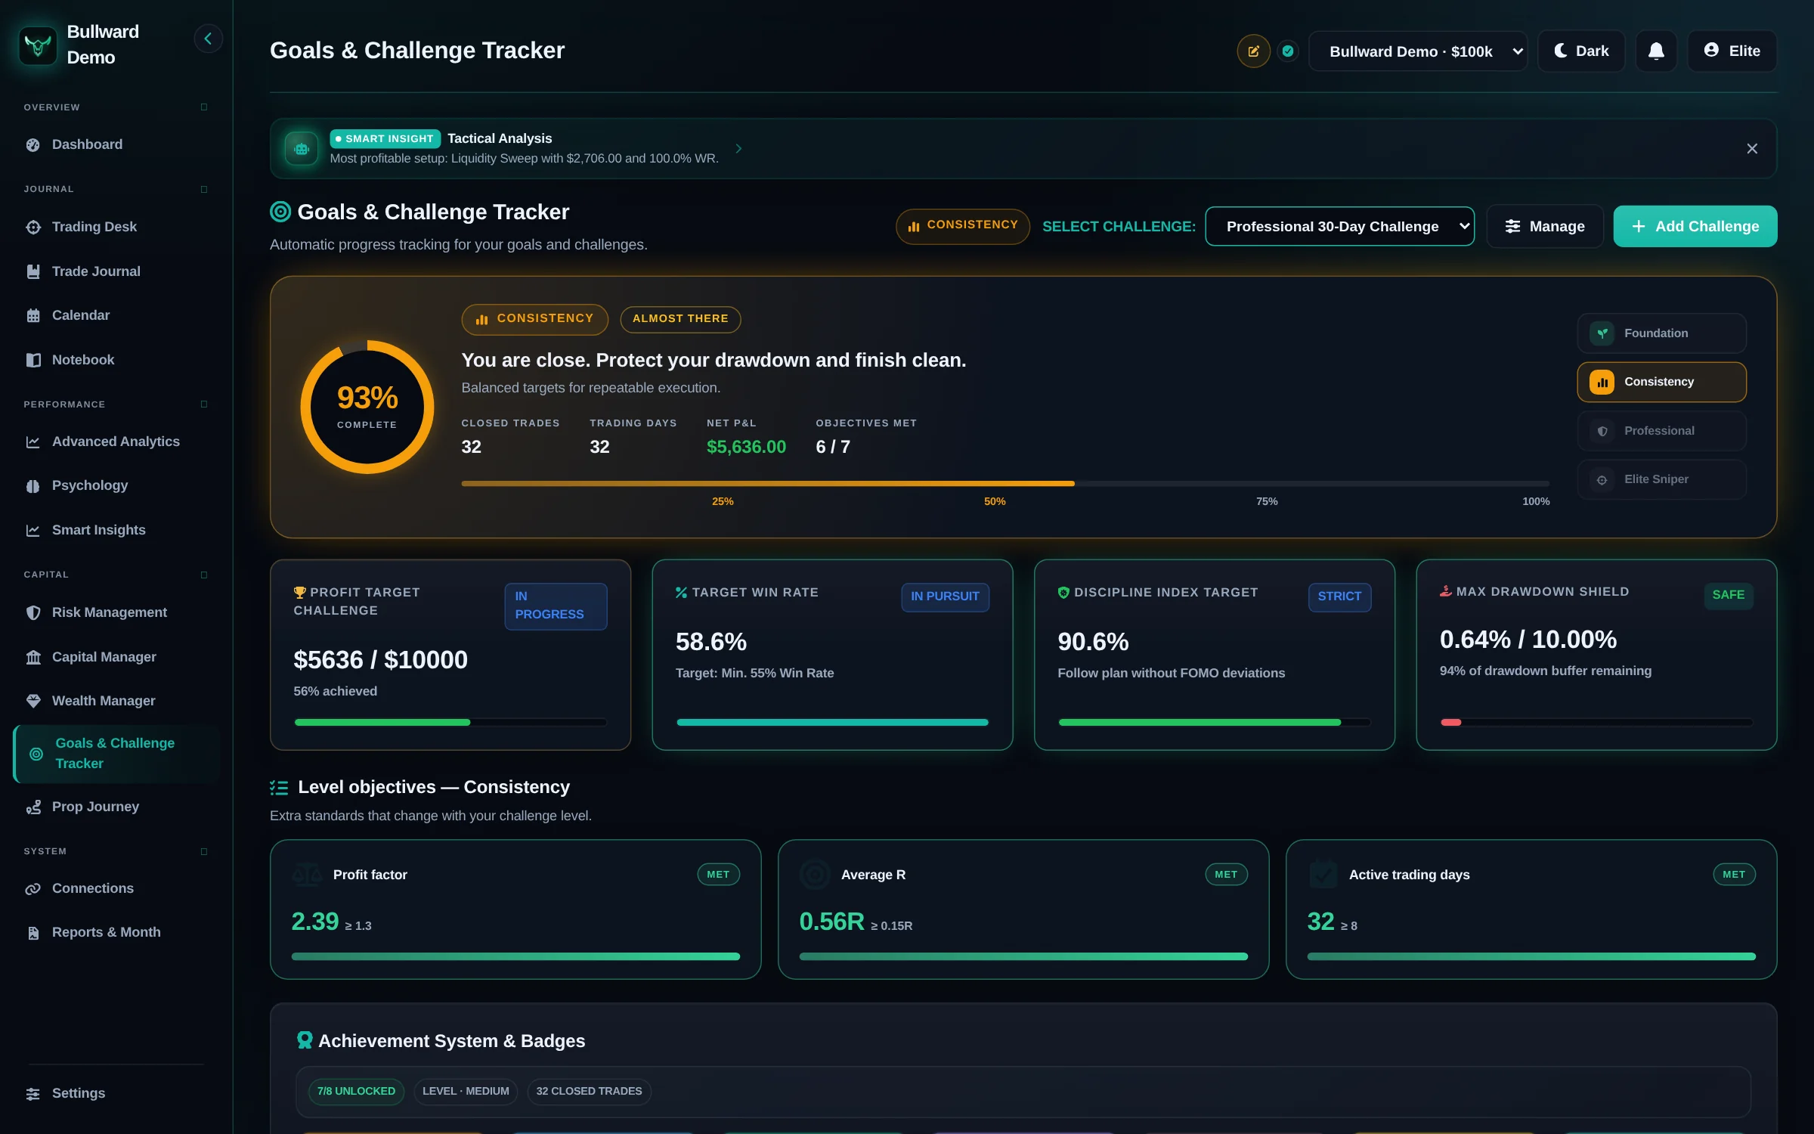Viewport: 1814px width, 1134px height.
Task: Open the Professional 30-Day Challenge dropdown
Action: [x=1339, y=227]
